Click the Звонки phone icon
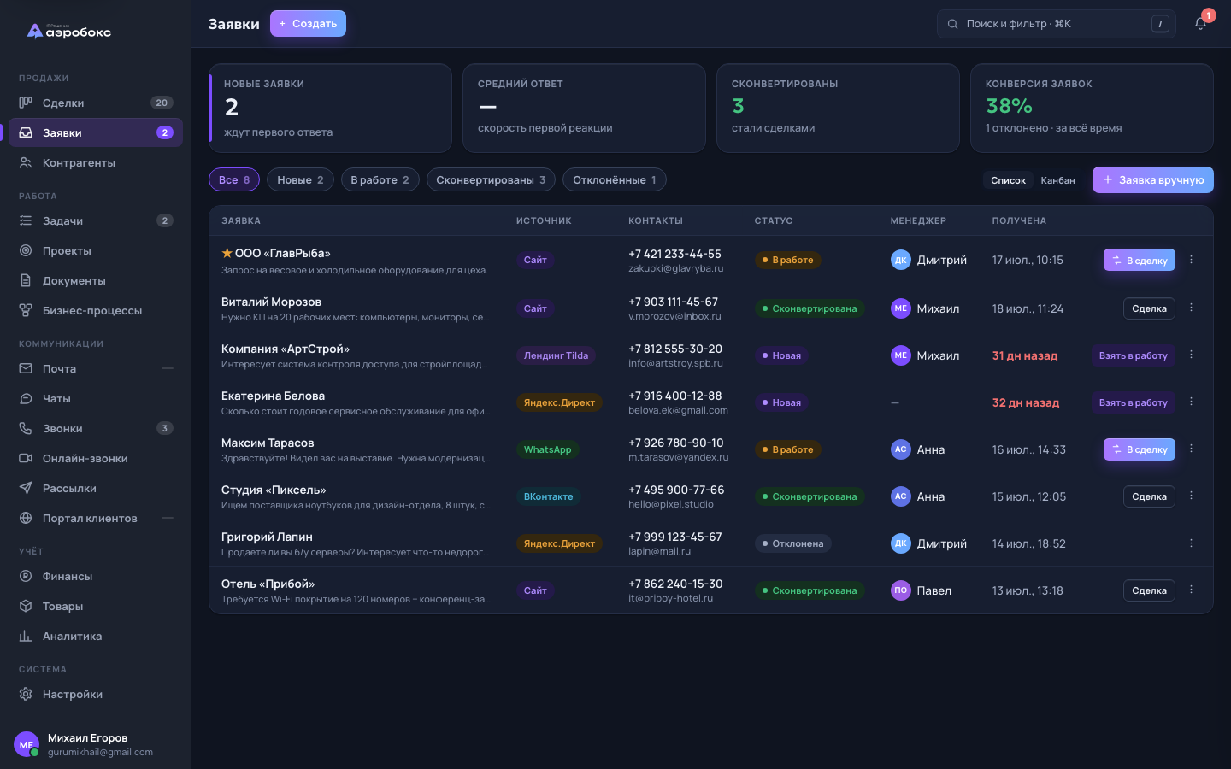Screen dimensions: 1231x769 pyautogui.click(x=26, y=428)
